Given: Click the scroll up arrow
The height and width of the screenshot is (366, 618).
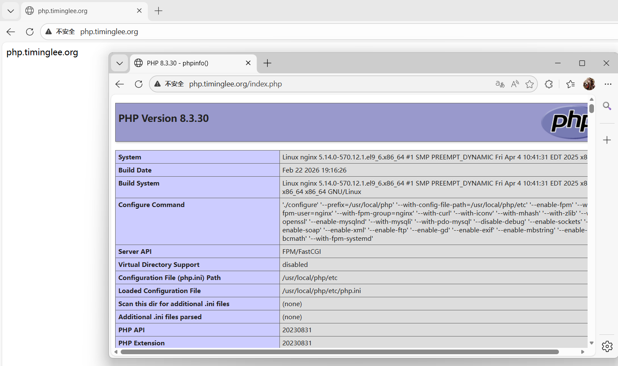Looking at the screenshot, I should tap(591, 99).
